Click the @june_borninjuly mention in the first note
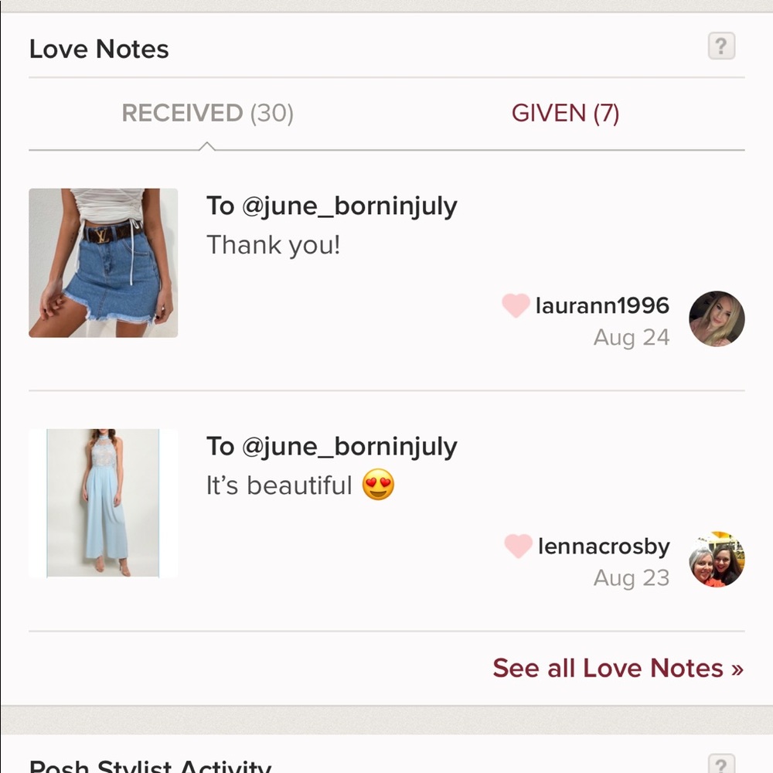 (x=349, y=206)
